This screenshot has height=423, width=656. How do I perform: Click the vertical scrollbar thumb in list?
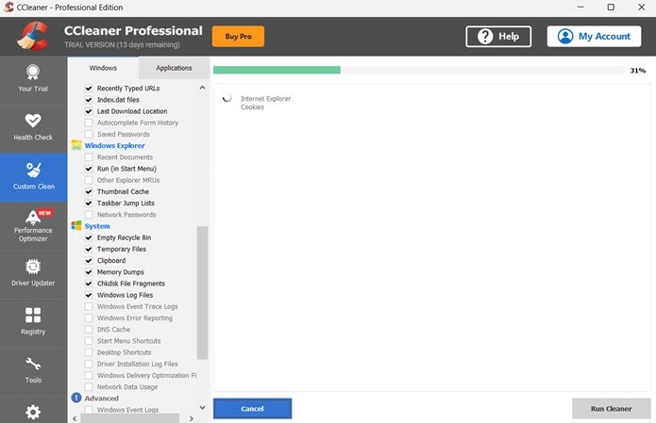(x=202, y=292)
